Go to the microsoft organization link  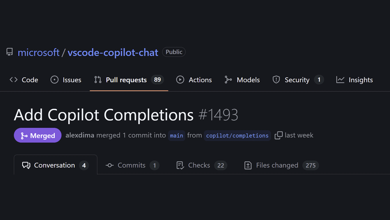[39, 52]
